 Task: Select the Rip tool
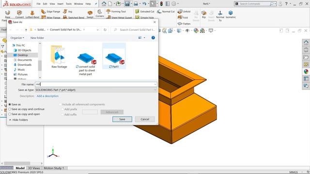click(x=204, y=14)
